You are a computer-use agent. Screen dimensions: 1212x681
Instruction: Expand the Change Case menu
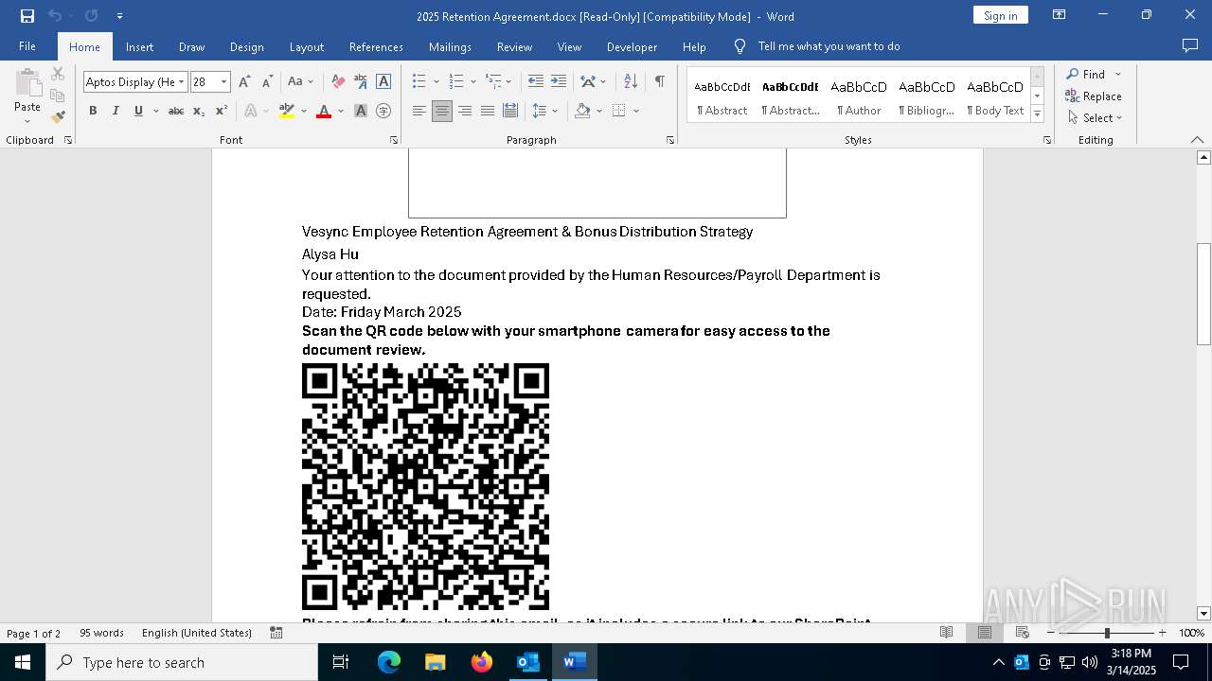click(x=299, y=82)
